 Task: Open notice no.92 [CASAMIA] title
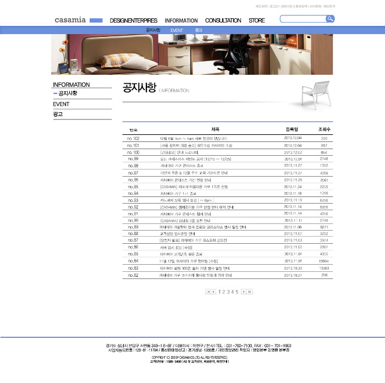197,207
